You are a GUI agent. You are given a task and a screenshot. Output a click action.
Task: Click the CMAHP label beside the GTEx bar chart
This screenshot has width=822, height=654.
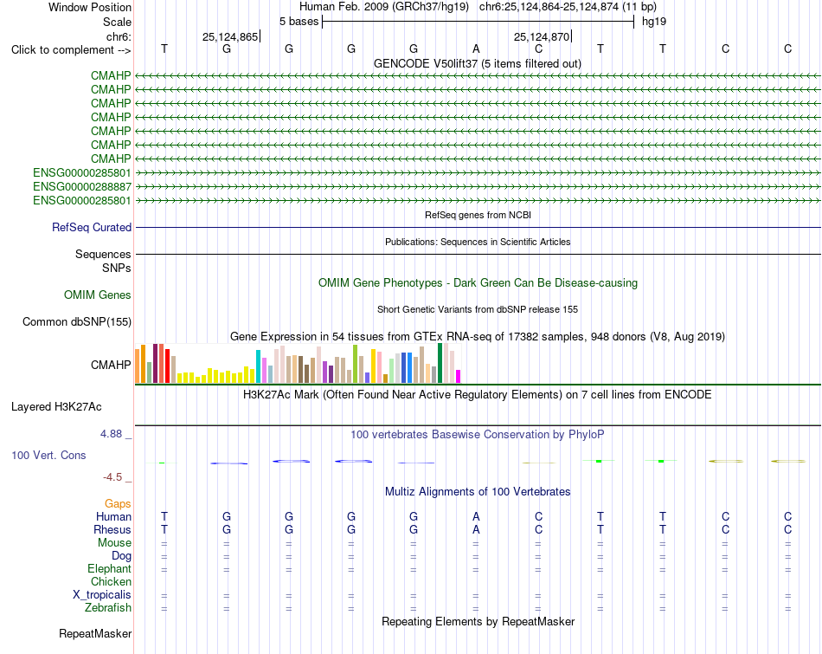(111, 365)
